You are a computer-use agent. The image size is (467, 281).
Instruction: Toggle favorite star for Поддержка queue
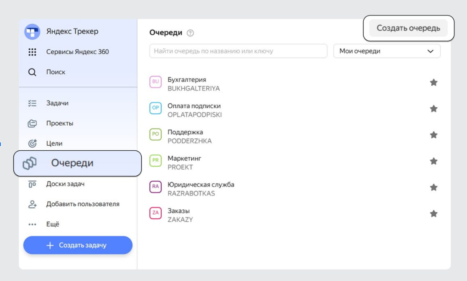click(434, 135)
